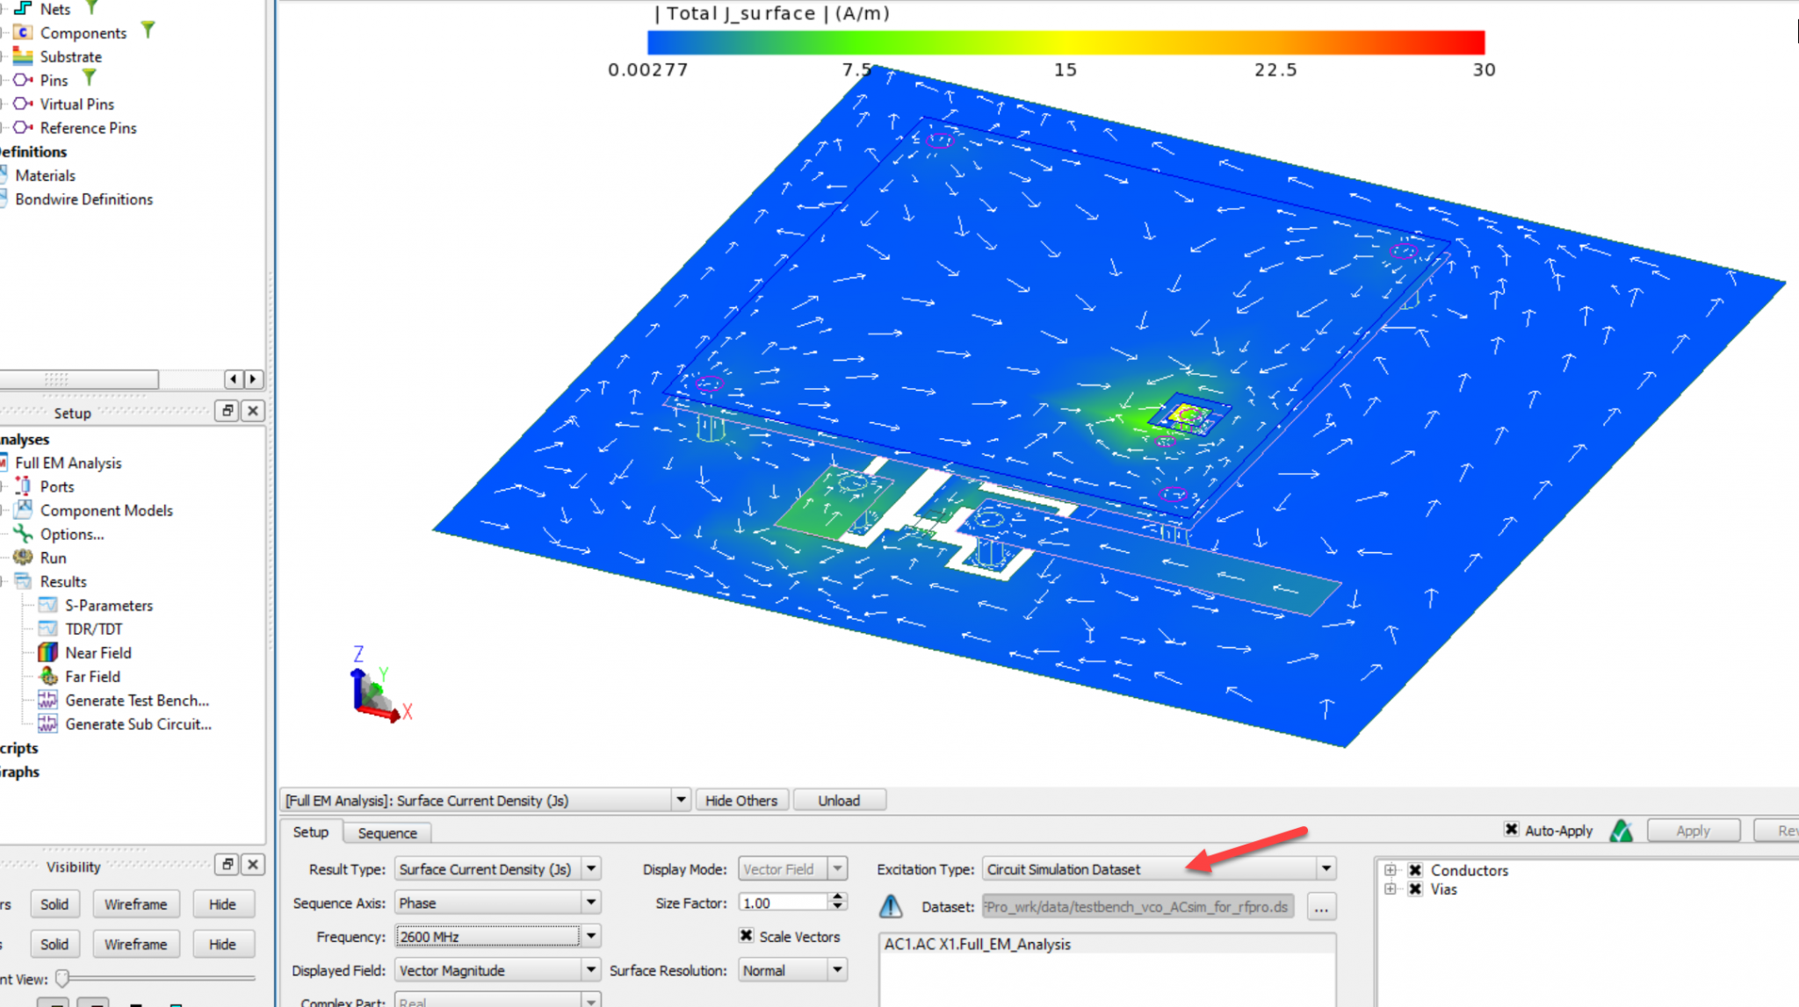Image resolution: width=1799 pixels, height=1007 pixels.
Task: Click the Dataset browse ellipsis button
Action: [1321, 907]
